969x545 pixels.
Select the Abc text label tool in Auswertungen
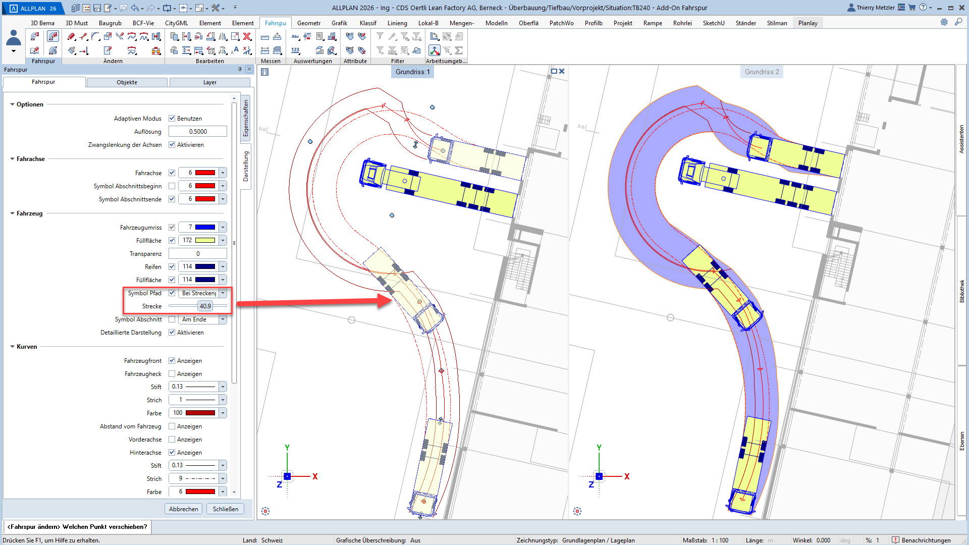pyautogui.click(x=295, y=36)
